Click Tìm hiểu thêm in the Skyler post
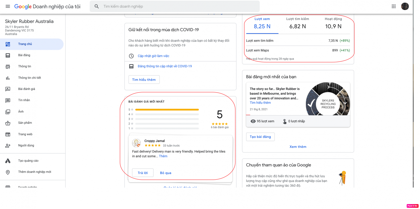The image size is (420, 209). (260, 103)
